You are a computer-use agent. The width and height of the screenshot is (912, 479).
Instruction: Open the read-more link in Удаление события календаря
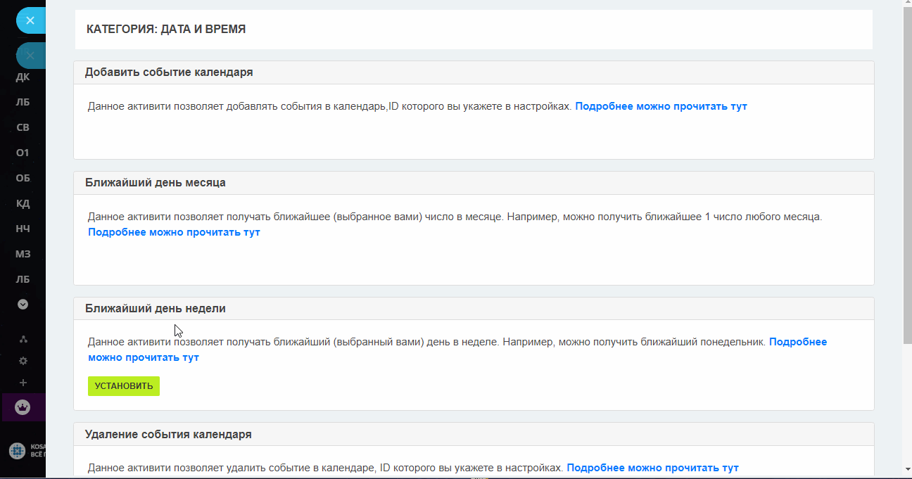pos(652,467)
